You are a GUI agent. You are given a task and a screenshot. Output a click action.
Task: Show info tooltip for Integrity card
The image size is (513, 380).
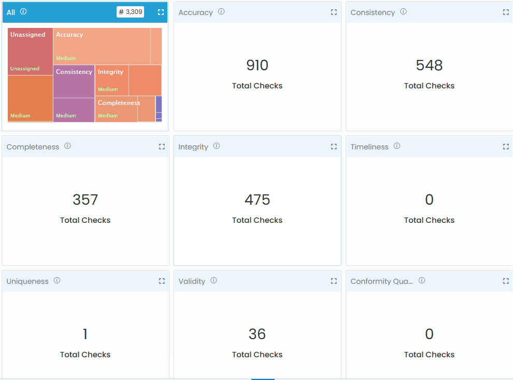coord(217,146)
